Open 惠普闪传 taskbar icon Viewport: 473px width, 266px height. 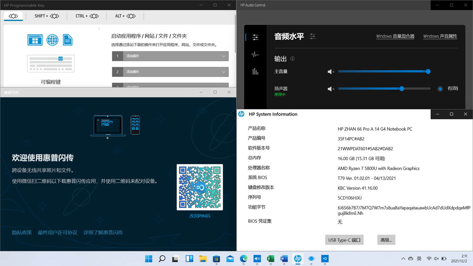pos(325,259)
